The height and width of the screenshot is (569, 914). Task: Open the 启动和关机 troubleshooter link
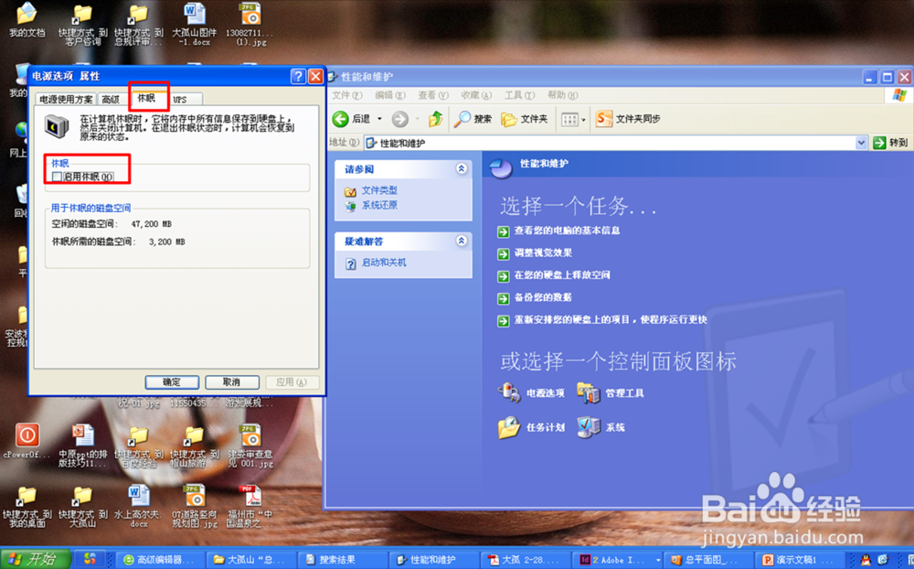[x=384, y=263]
